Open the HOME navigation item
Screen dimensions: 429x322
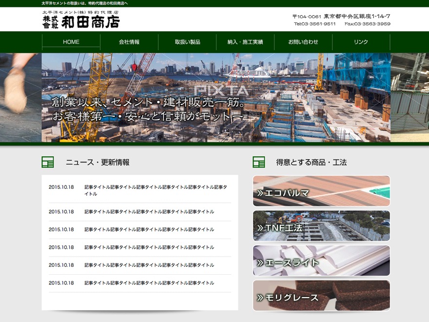(71, 42)
